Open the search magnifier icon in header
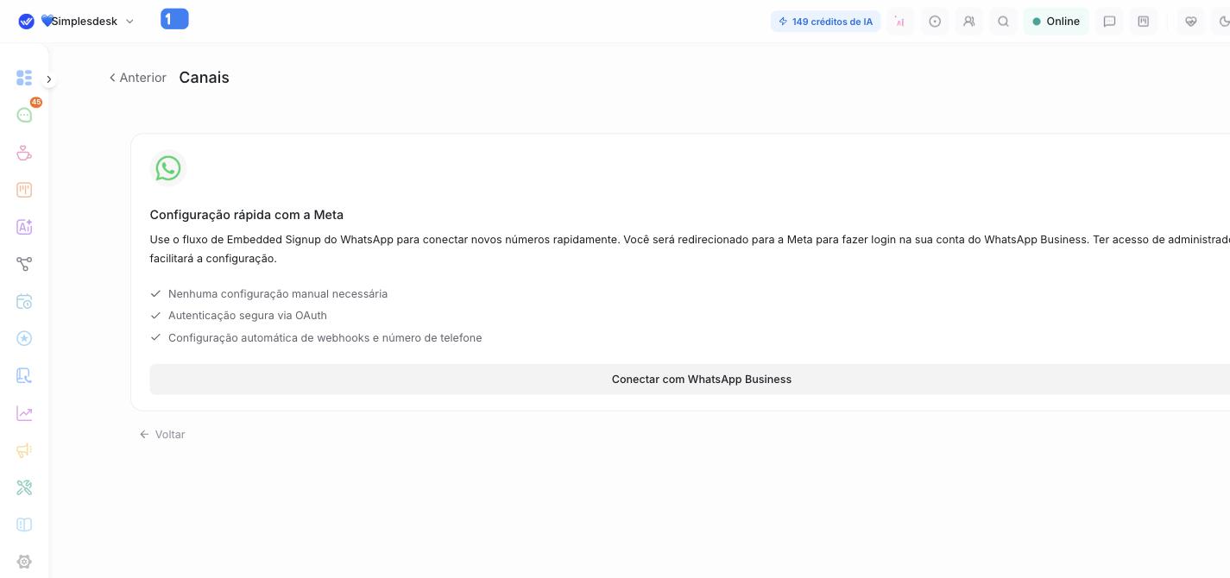Viewport: 1230px width, 578px height. [x=1003, y=22]
